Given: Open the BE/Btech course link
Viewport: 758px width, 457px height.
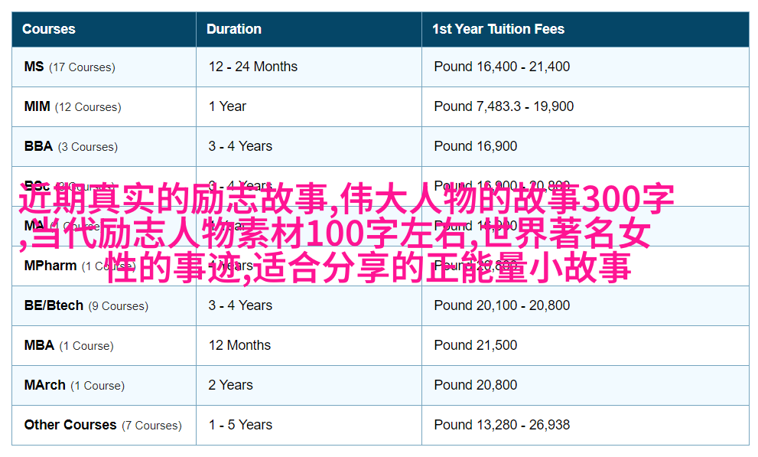Looking at the screenshot, I should click(54, 305).
